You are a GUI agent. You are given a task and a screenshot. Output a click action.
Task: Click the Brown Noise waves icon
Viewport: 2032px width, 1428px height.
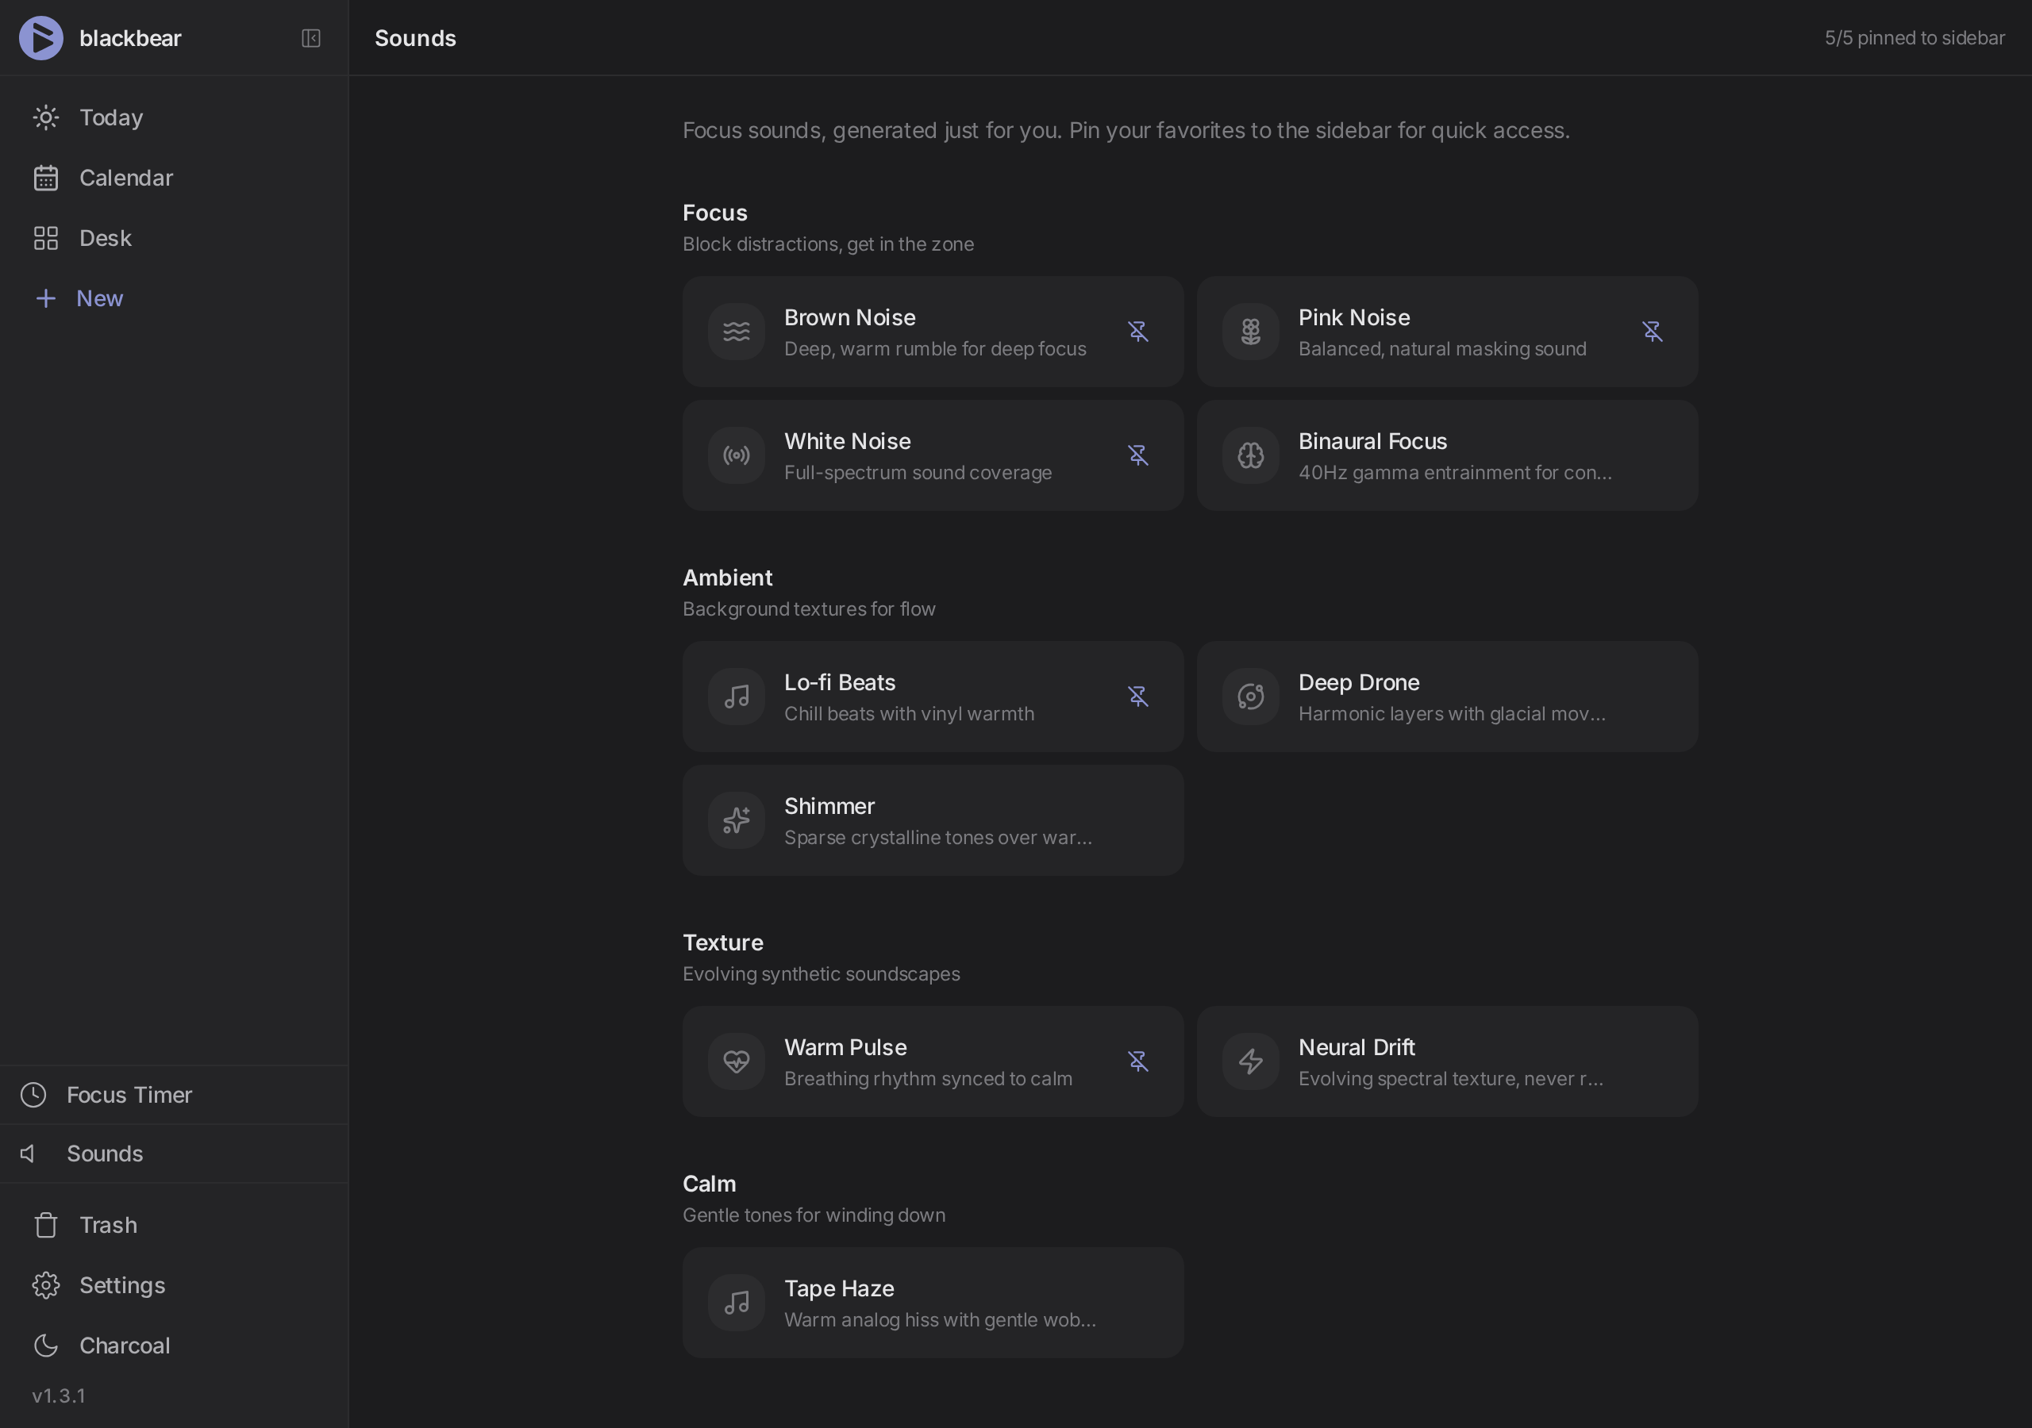[736, 332]
